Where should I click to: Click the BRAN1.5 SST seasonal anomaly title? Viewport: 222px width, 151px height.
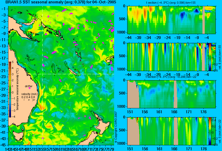pos(61,2)
